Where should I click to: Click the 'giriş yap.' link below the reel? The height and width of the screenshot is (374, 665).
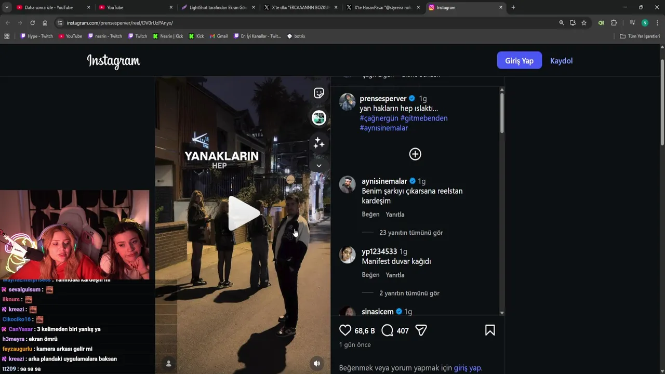(468, 368)
